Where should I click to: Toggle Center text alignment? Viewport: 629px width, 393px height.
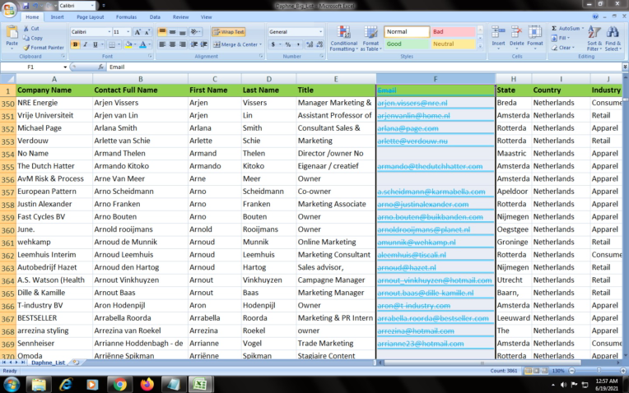[x=172, y=44]
